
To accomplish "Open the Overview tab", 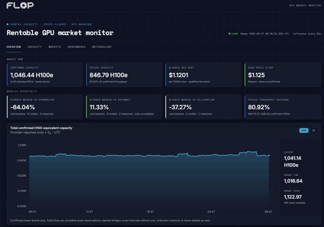I will [13, 47].
